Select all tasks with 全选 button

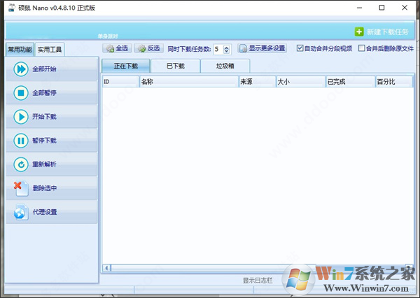[117, 48]
